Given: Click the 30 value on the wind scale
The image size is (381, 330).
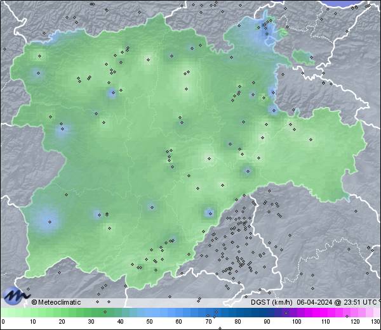Looking at the screenshot, I should click(91, 322).
